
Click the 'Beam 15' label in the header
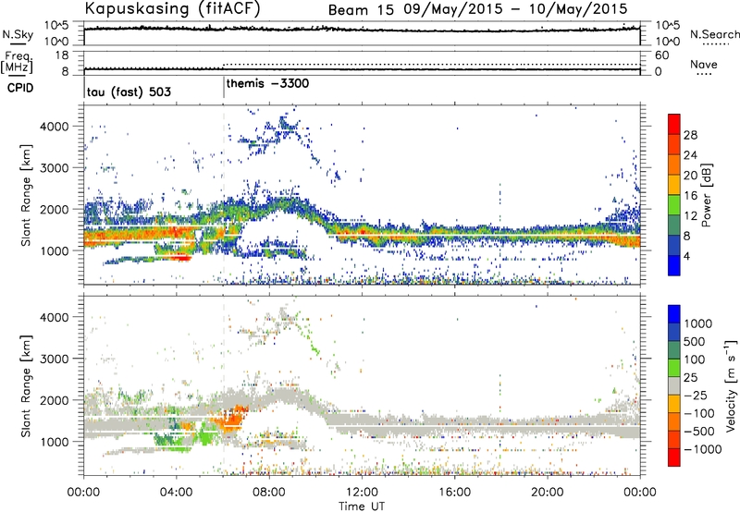tap(361, 9)
